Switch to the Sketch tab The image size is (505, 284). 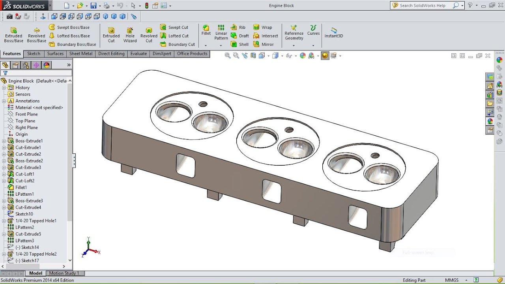point(34,54)
